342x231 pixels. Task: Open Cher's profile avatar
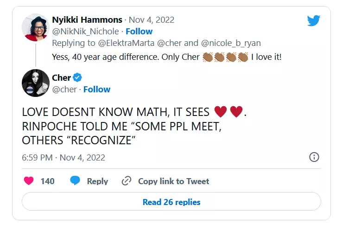[x=36, y=83]
